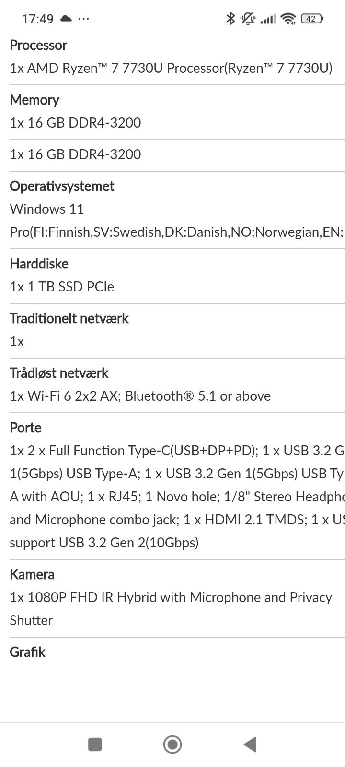Tap the cloud icon in status bar
Screen dimensions: 345x767
point(66,19)
